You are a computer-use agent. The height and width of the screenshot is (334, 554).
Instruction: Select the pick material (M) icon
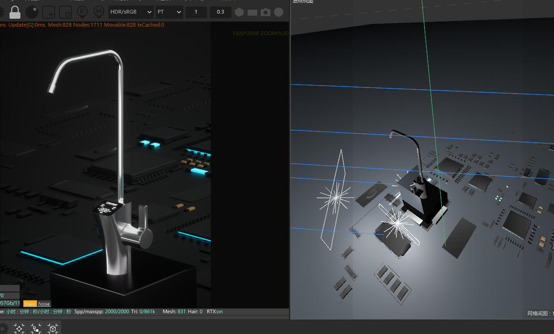click(x=99, y=12)
